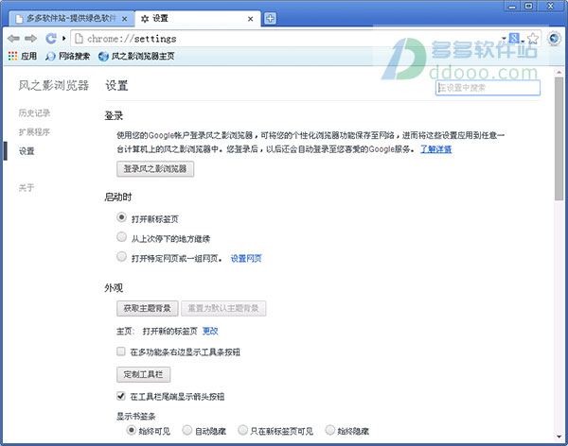Select 打开特定网页或一组网页 radio option

point(122,256)
